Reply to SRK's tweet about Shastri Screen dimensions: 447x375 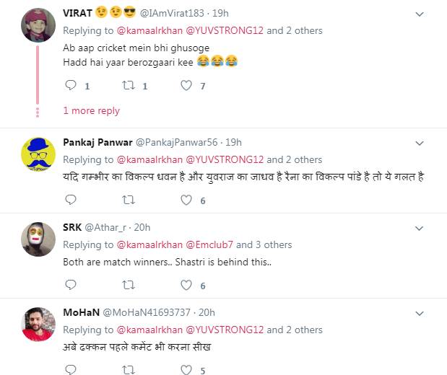point(71,286)
